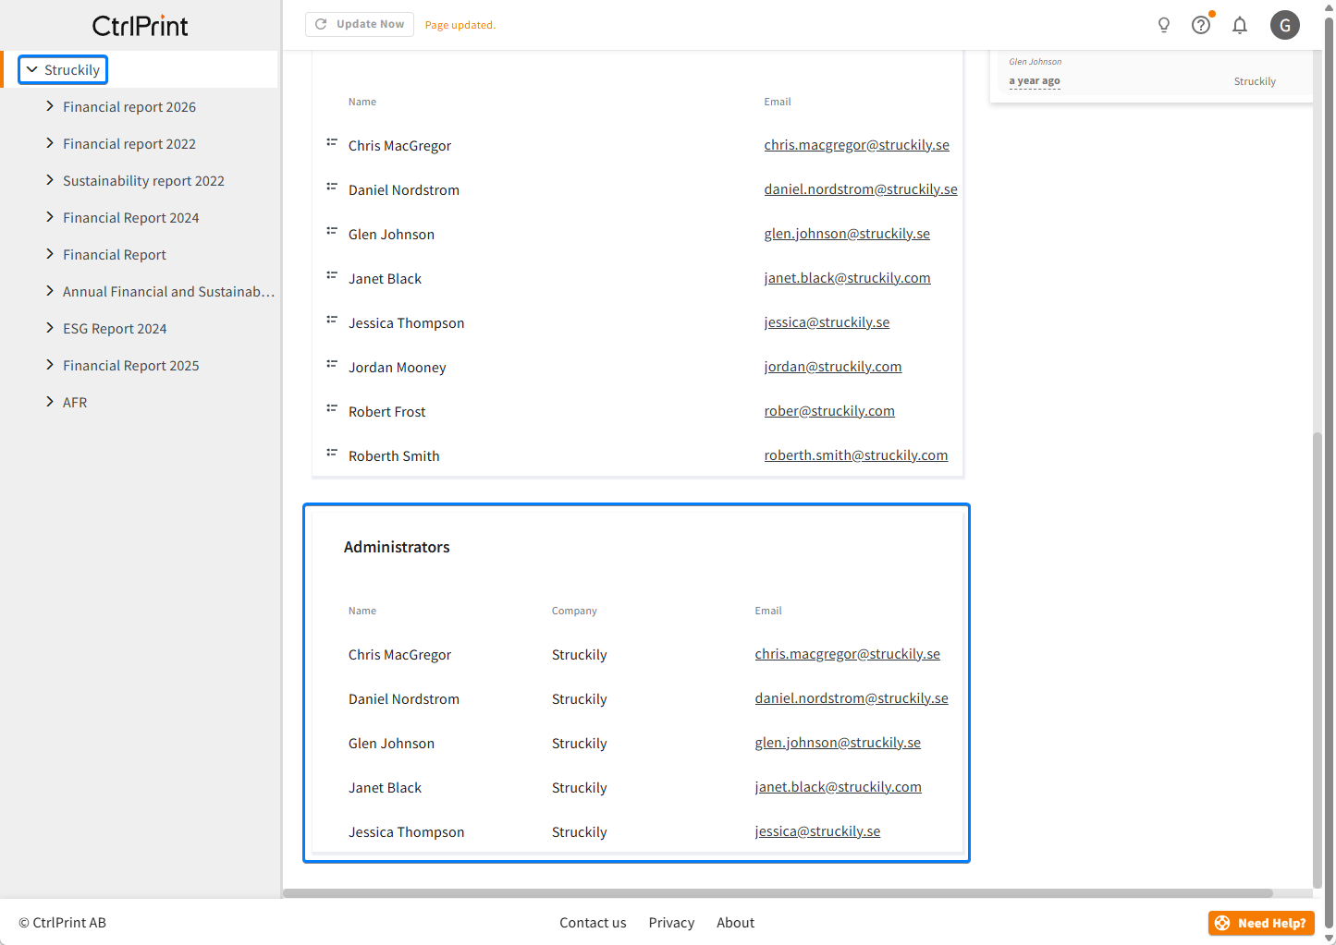Click the lightbulb tips icon

click(1164, 25)
